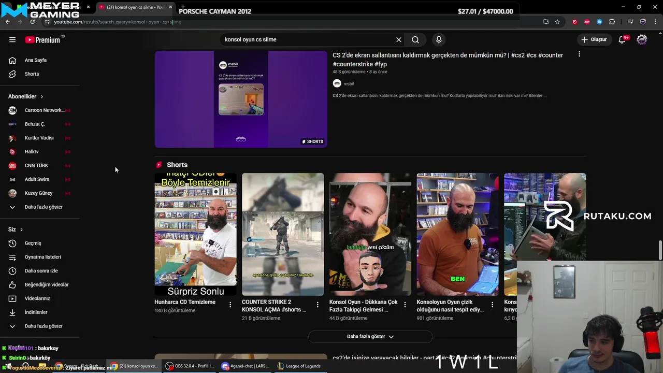The width and height of the screenshot is (663, 373).
Task: Click the browser back arrow
Action: [x=7, y=22]
